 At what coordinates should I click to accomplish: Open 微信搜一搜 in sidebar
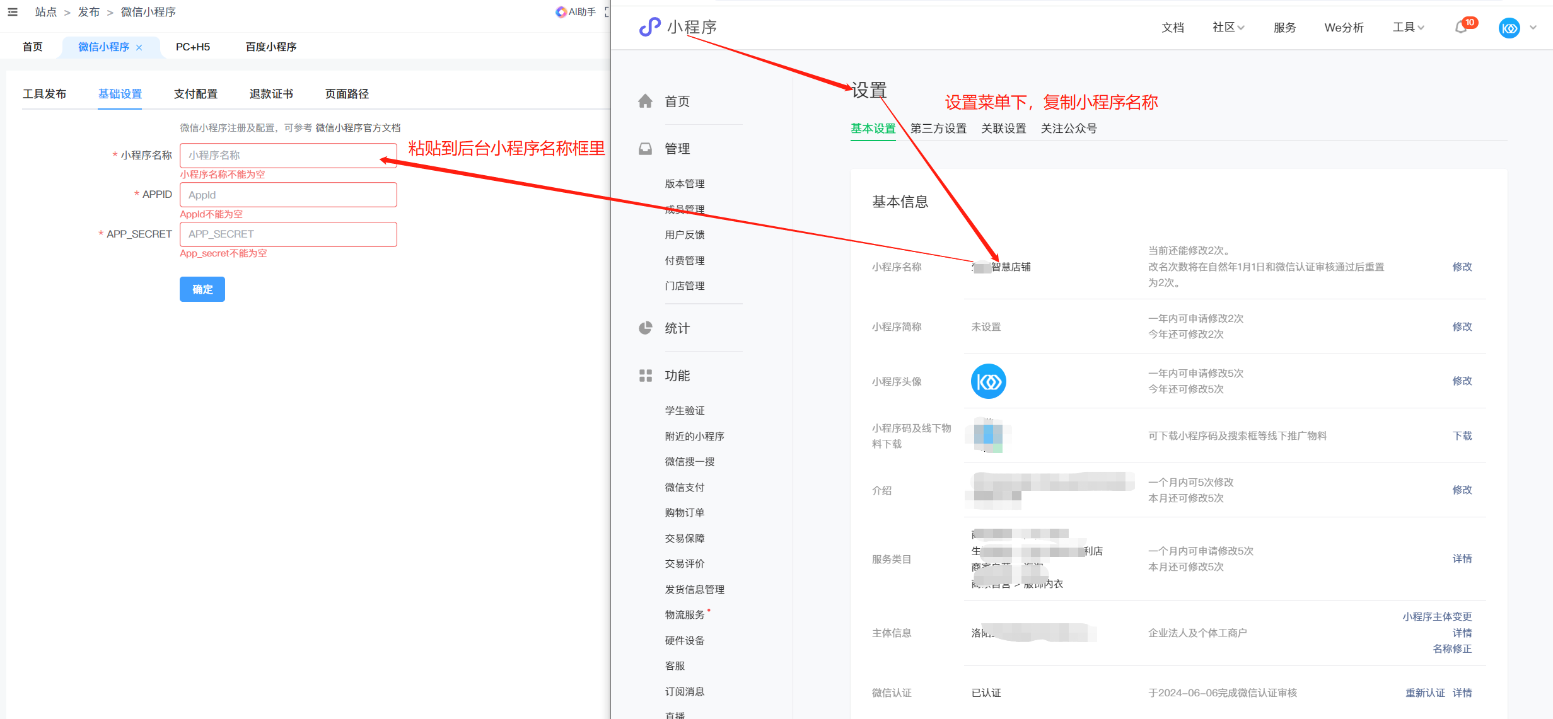[x=690, y=461]
